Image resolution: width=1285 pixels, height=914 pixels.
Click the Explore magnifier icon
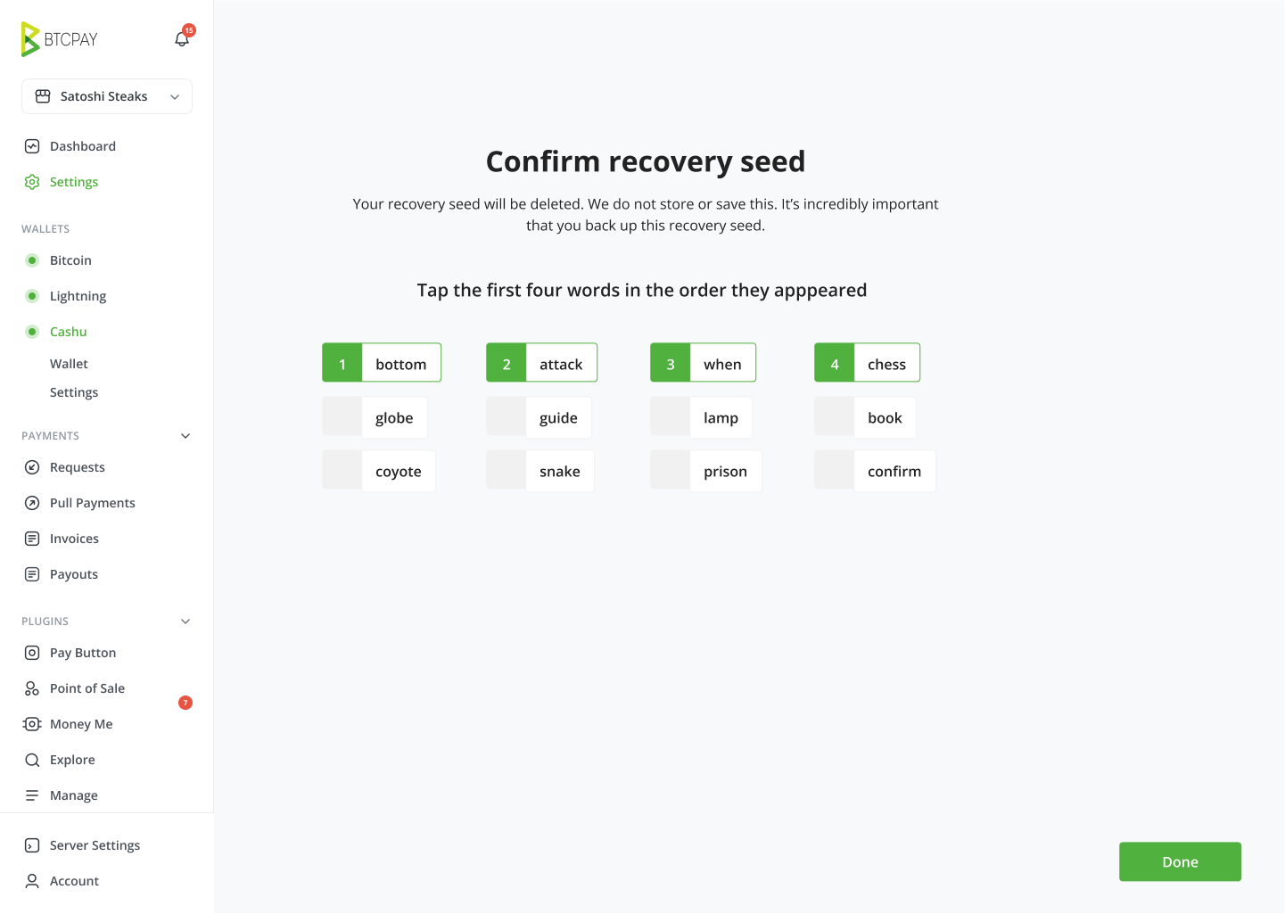click(32, 760)
